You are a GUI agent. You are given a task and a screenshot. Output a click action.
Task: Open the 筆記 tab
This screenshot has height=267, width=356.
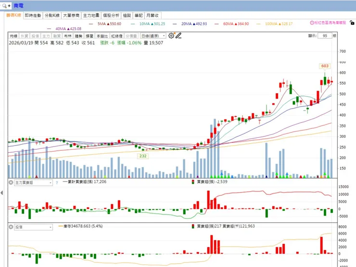coord(139,15)
